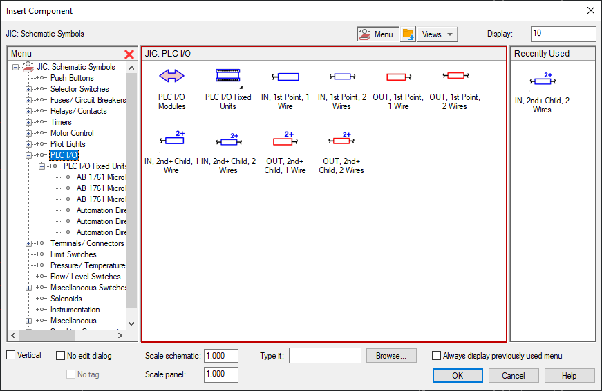Toggle the No tag checkbox
This screenshot has height=391, width=602.
pyautogui.click(x=70, y=374)
